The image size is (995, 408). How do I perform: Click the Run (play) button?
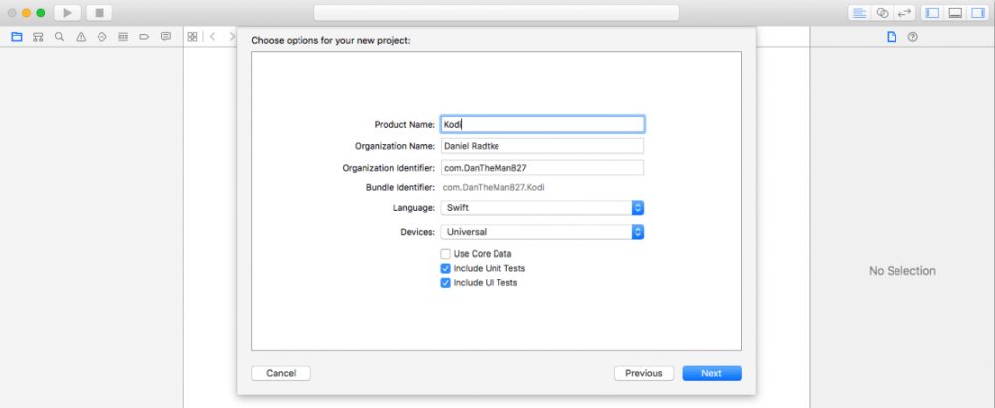[68, 13]
